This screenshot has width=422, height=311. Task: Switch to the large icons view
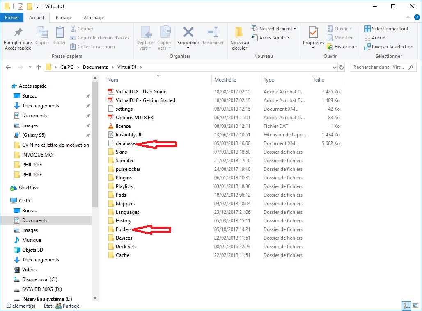[415, 306]
